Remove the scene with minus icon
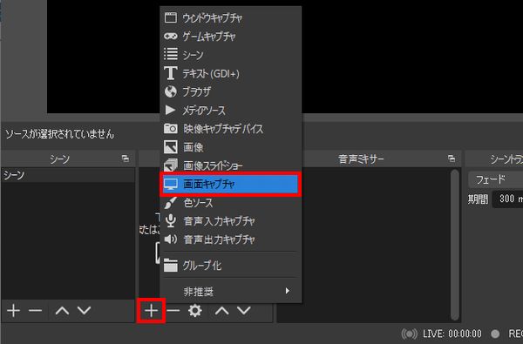The image size is (523, 344). [36, 311]
